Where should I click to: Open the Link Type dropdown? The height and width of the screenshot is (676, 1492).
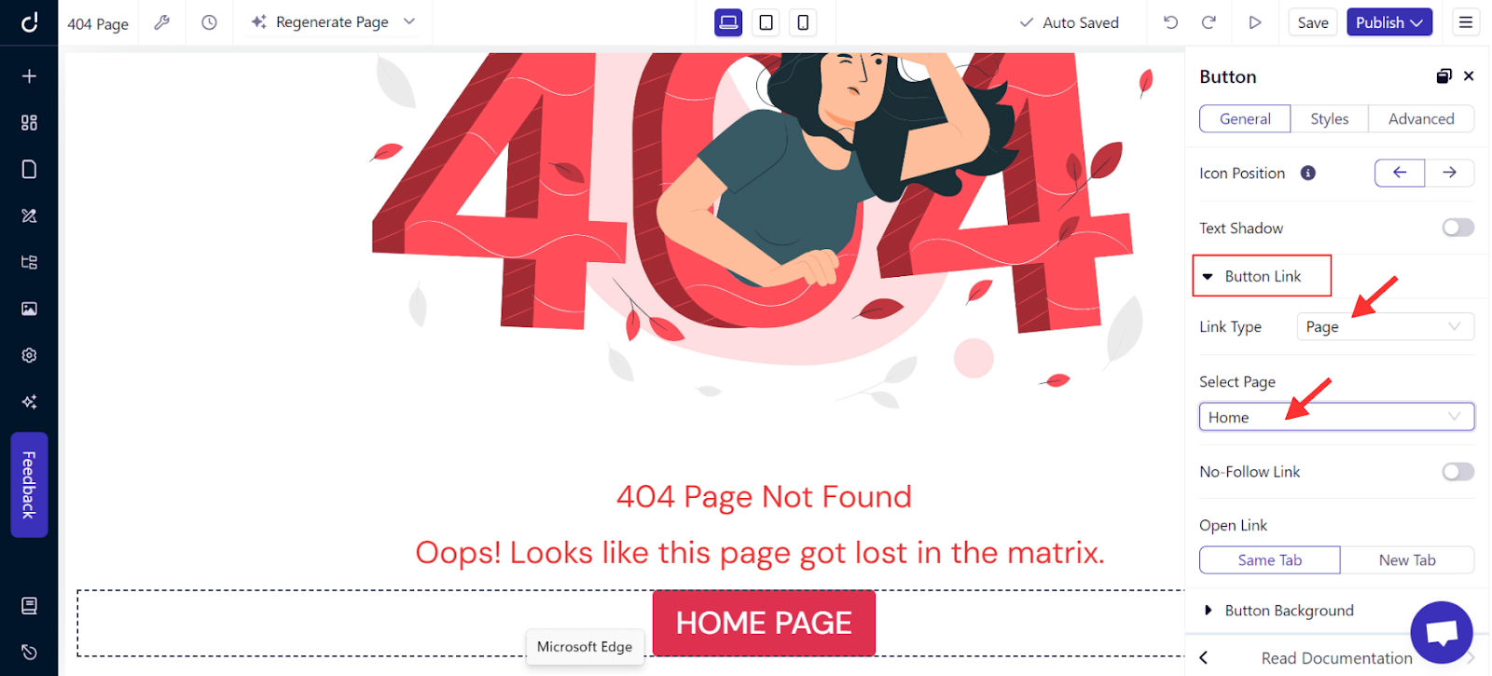tap(1385, 326)
